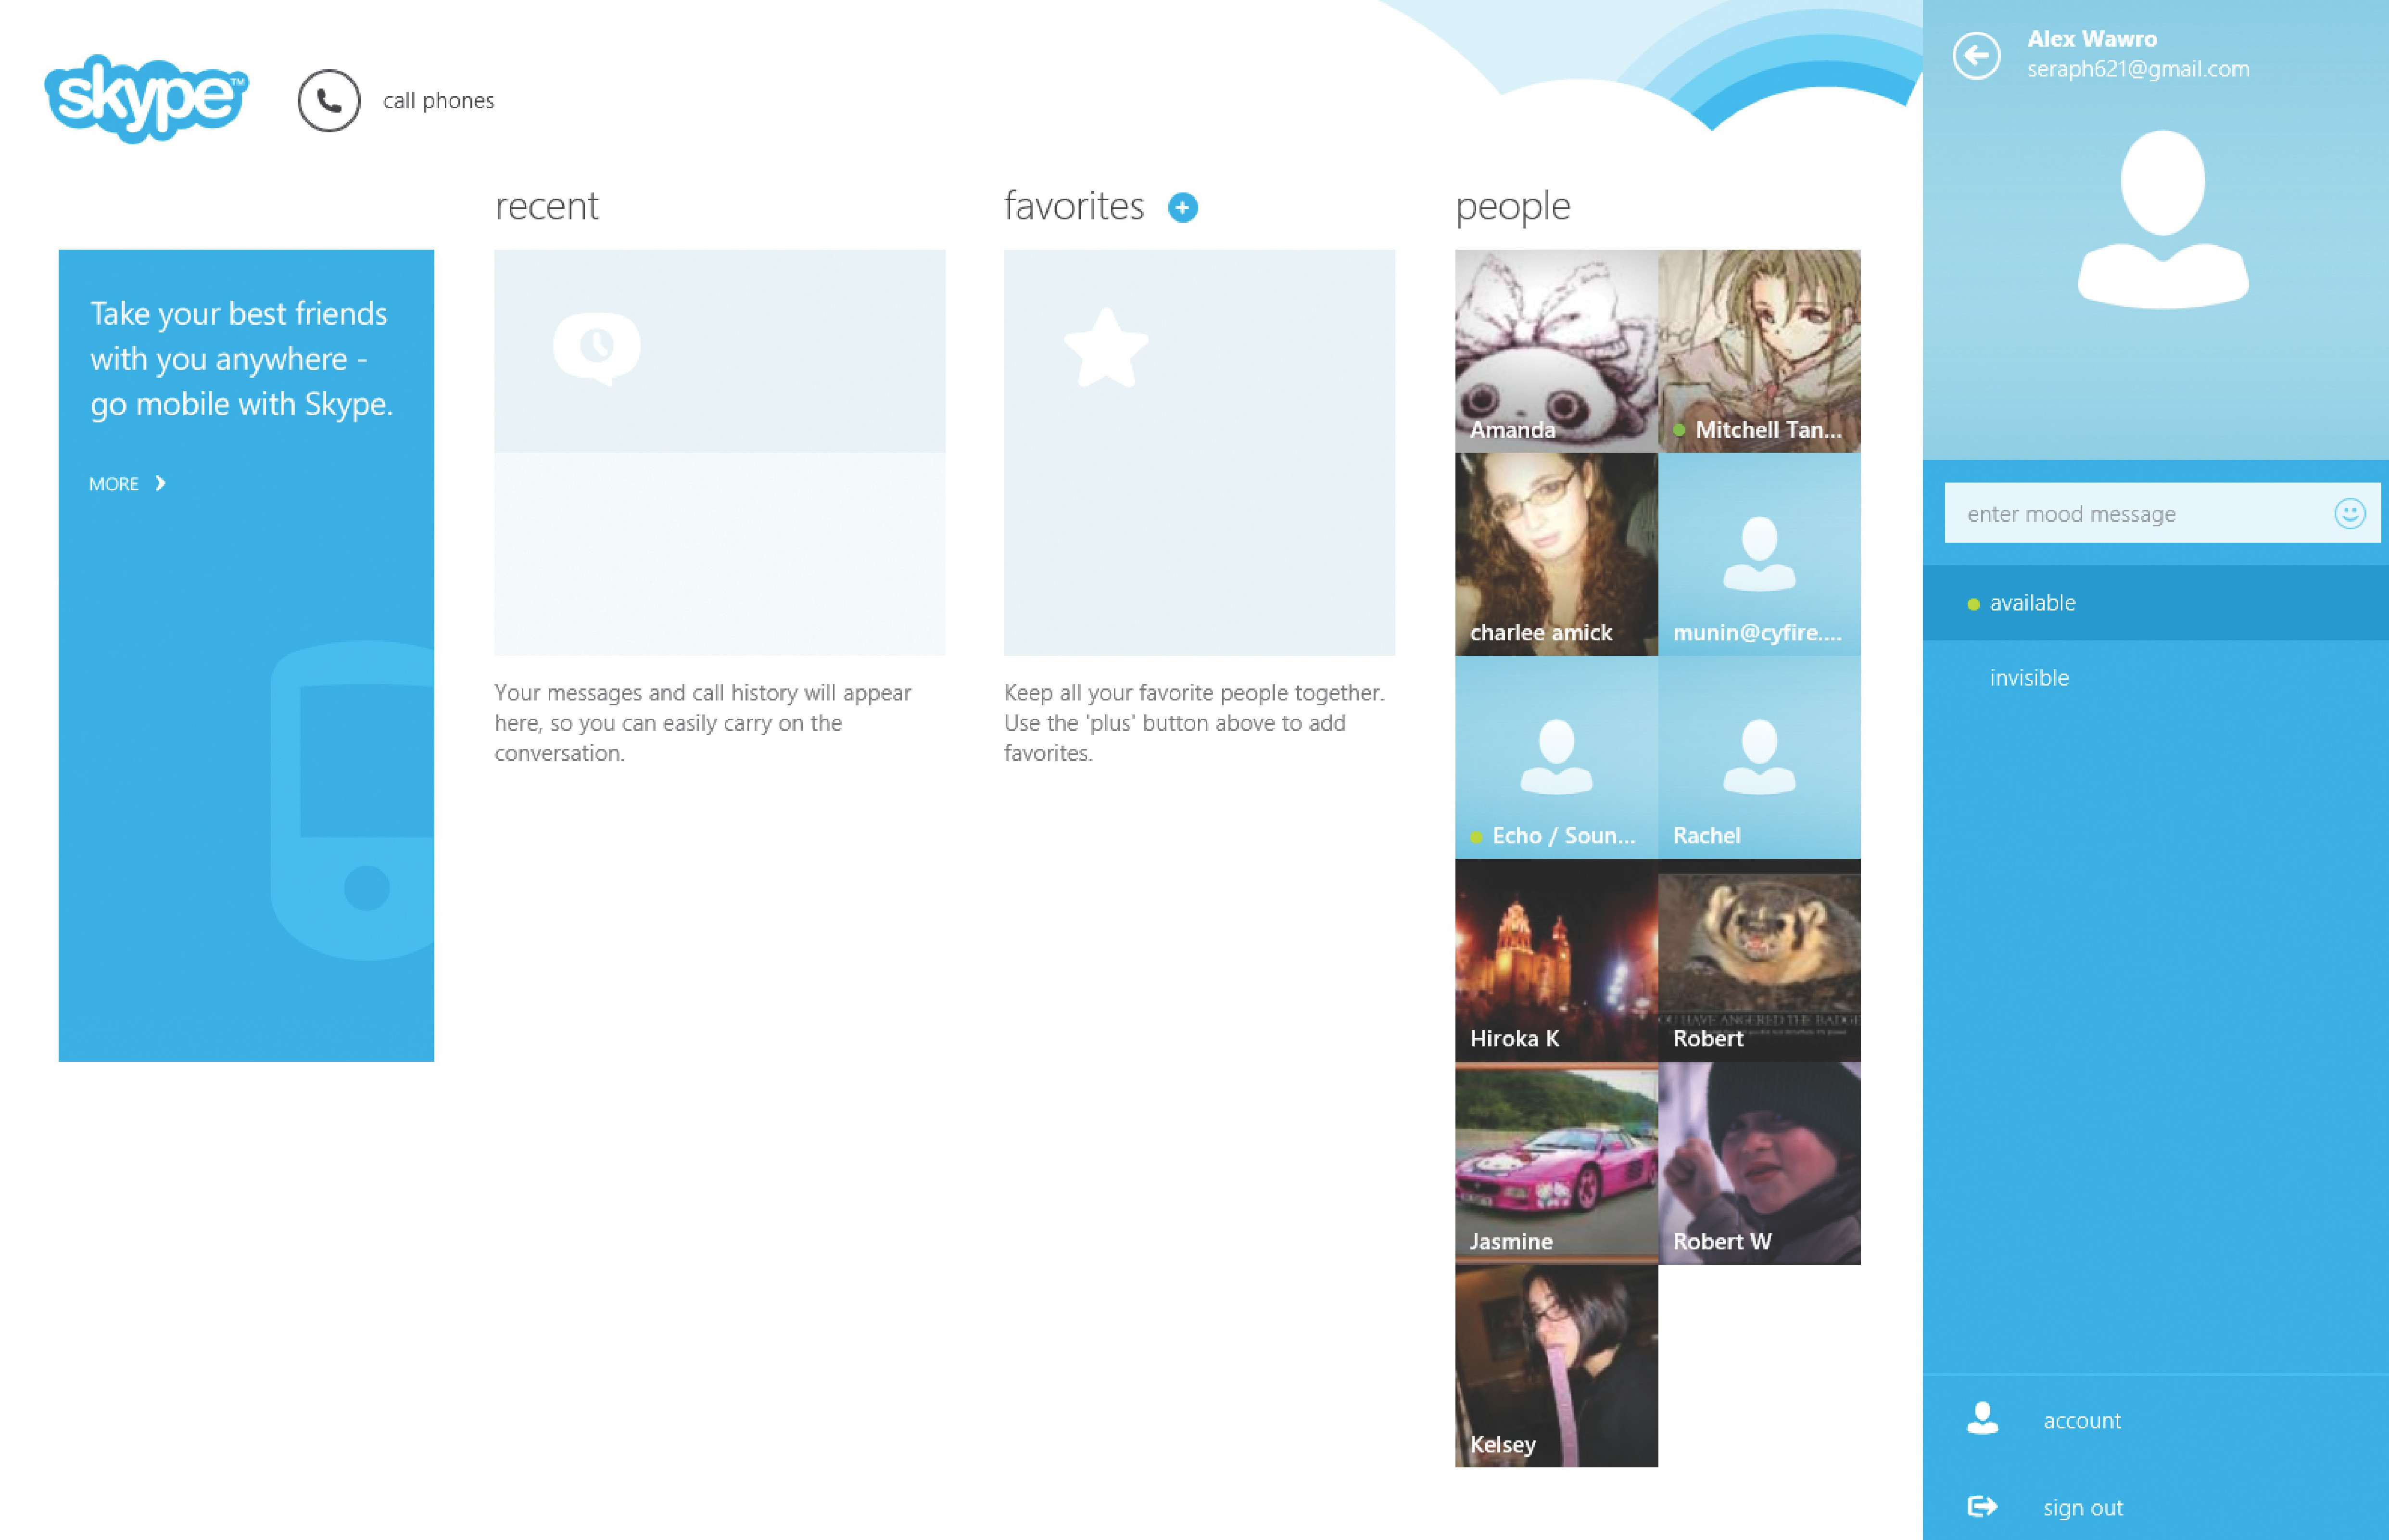
Task: Click the sign out arrow icon
Action: click(1982, 1506)
